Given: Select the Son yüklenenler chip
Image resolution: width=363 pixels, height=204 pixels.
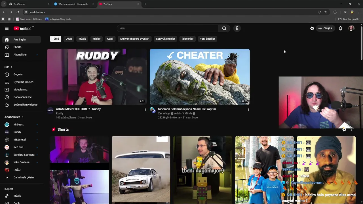Looking at the screenshot, I should coord(165,39).
